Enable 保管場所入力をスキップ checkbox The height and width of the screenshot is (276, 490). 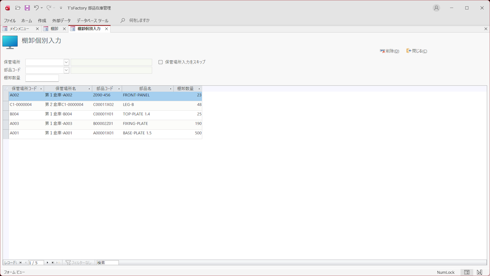pos(160,62)
